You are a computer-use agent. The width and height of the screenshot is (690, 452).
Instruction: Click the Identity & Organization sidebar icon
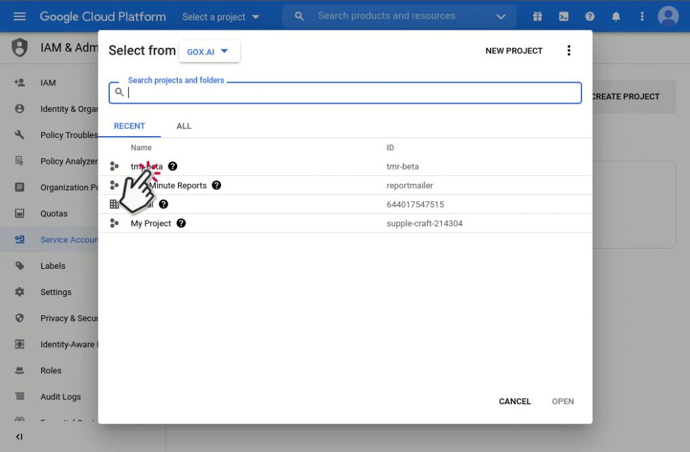[20, 108]
